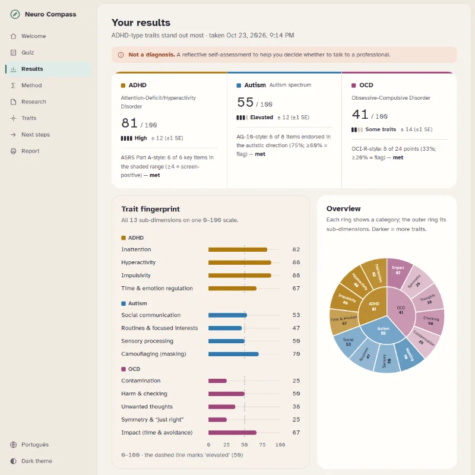Go to the Quiz section
Screen dimensions: 475x475
tap(48, 52)
